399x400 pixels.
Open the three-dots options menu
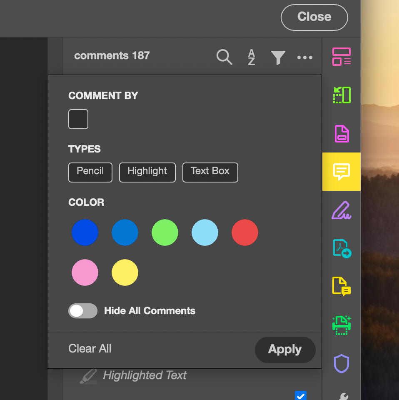305,57
